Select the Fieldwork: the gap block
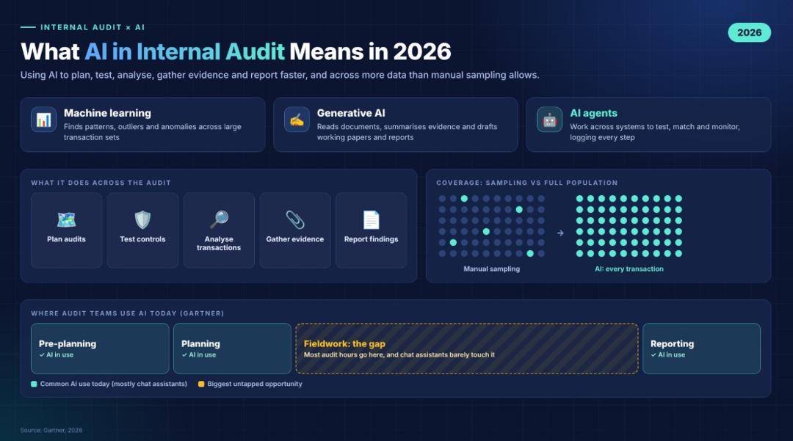The width and height of the screenshot is (793, 441). tap(467, 349)
